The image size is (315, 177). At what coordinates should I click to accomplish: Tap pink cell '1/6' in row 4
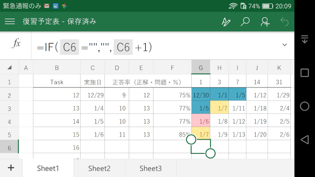pyautogui.click(x=201, y=121)
